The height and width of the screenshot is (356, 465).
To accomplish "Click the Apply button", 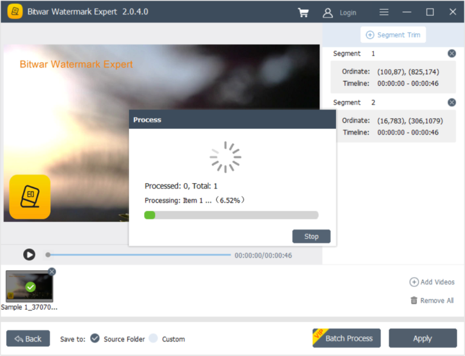I will point(423,338).
